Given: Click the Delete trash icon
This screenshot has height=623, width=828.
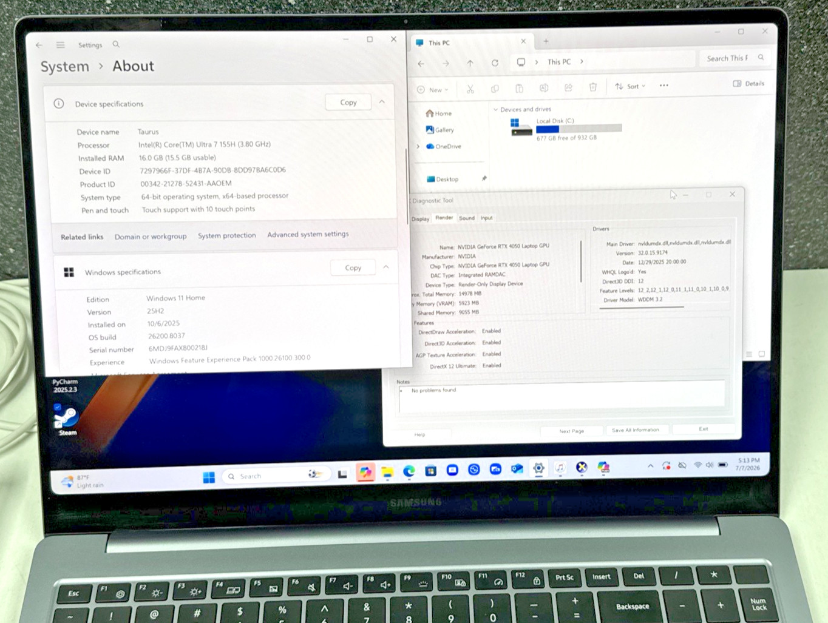Looking at the screenshot, I should point(593,87).
